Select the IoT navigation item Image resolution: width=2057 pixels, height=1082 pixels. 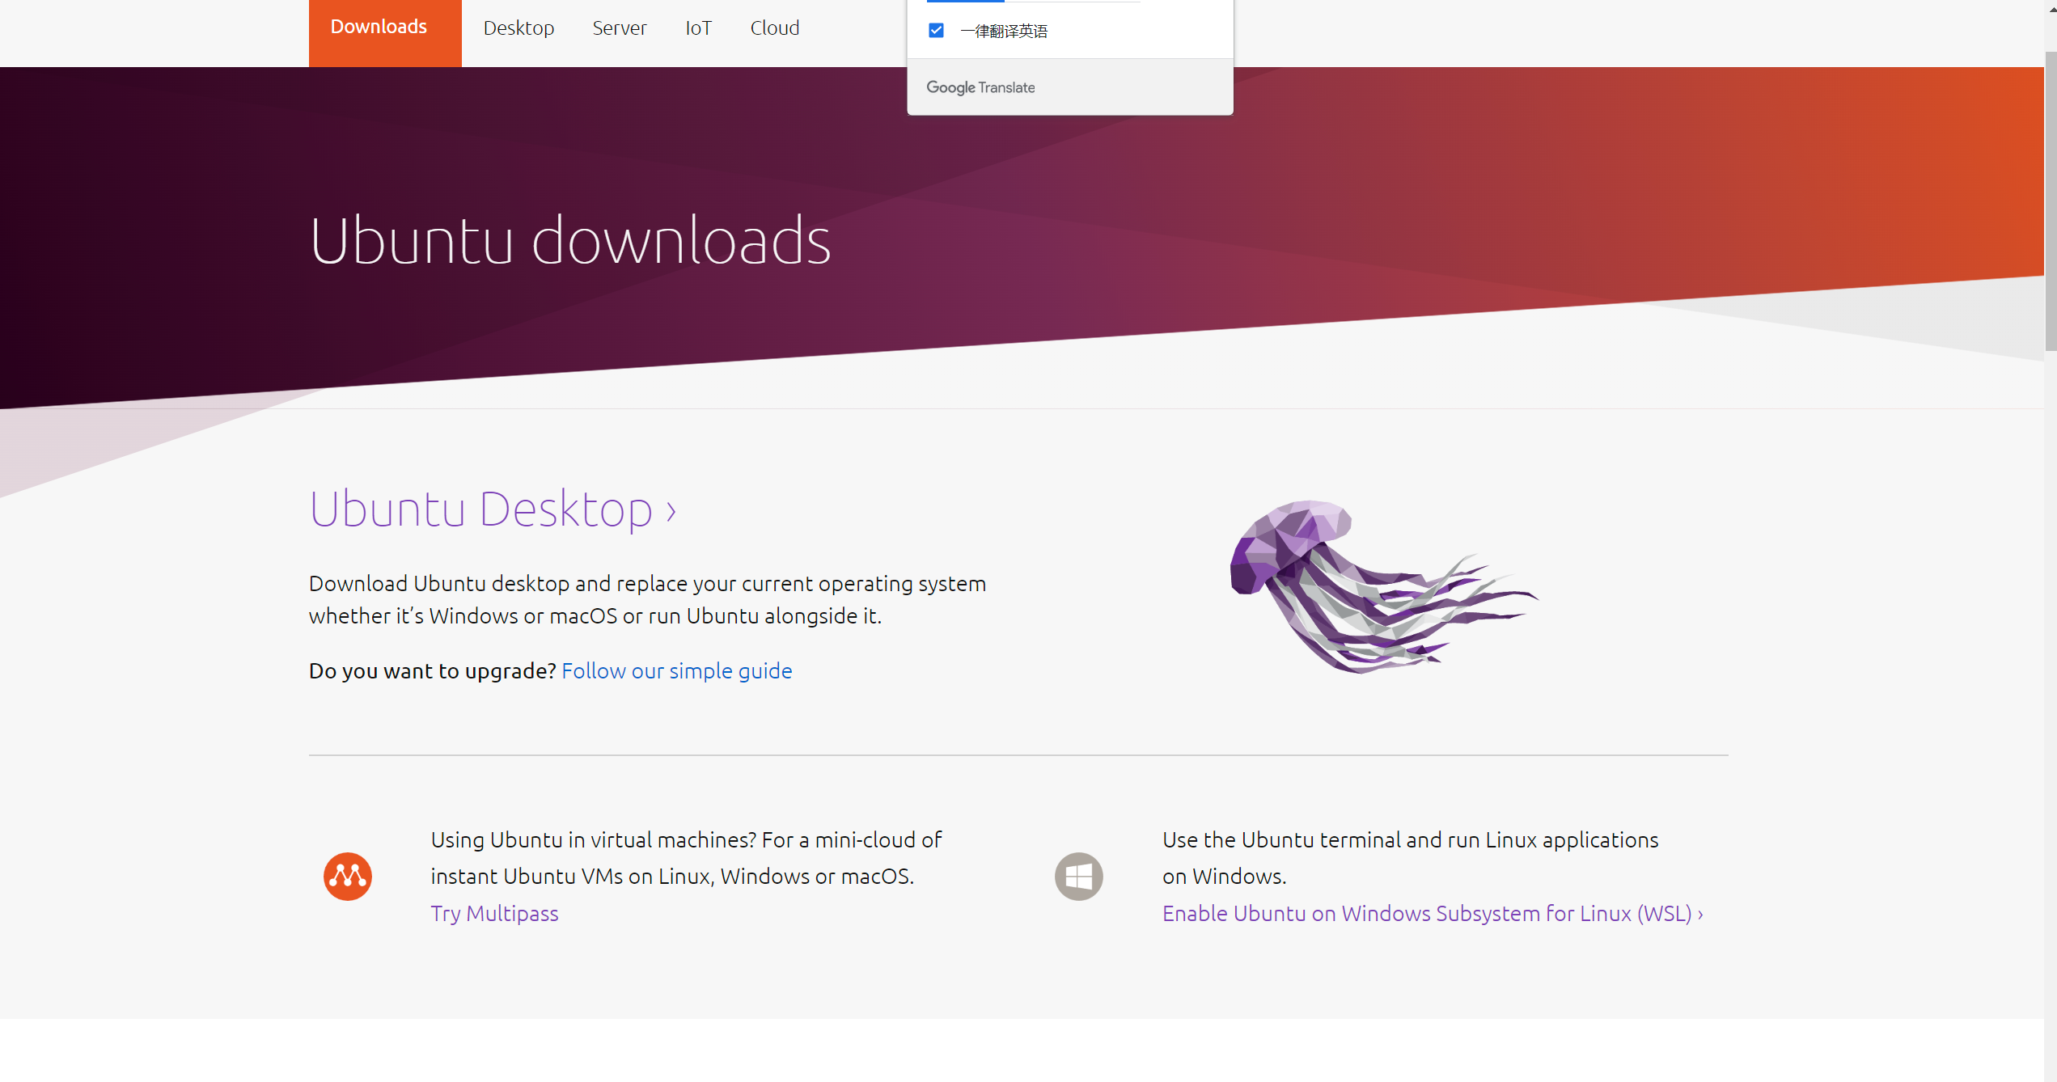coord(698,28)
